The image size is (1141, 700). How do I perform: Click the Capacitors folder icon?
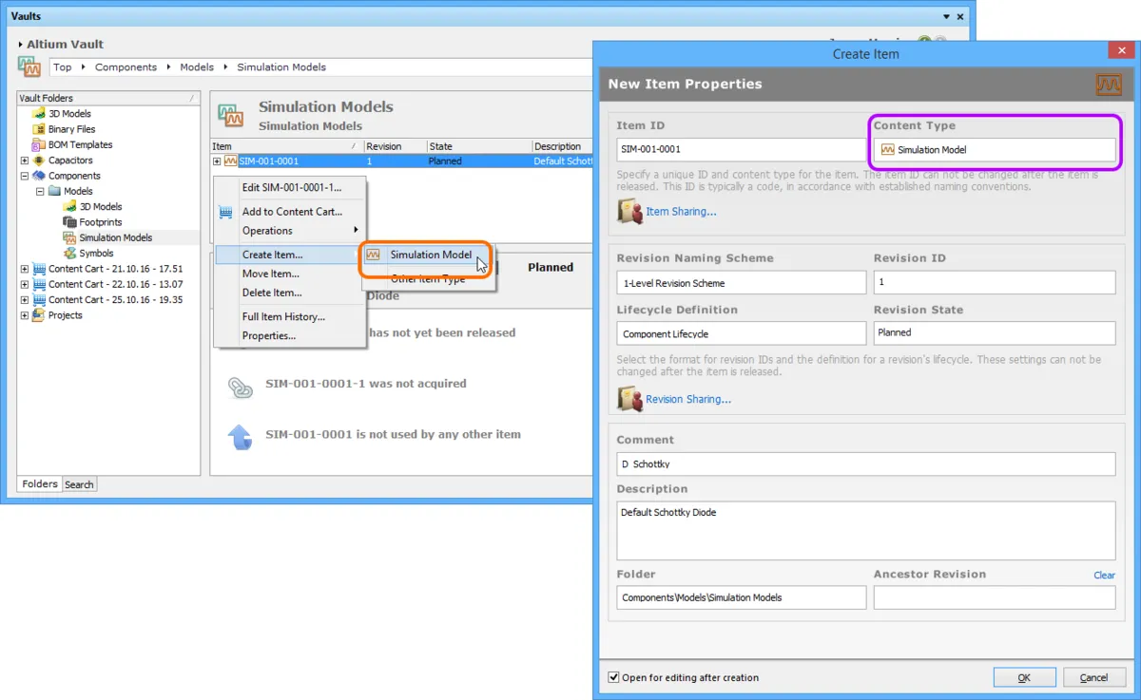pyautogui.click(x=40, y=161)
